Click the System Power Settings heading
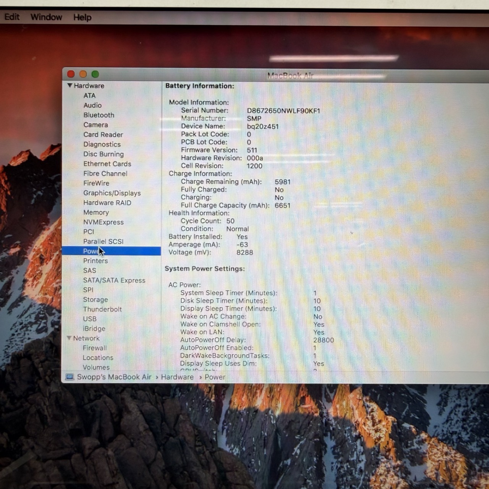This screenshot has height=489, width=489. [x=205, y=269]
